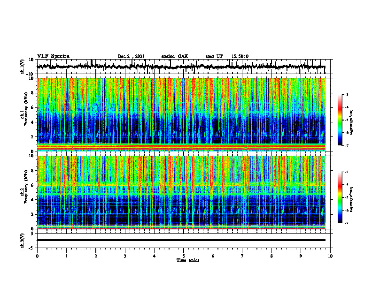Click the "8" kHz tick on ch.2 frequency axis
This screenshot has height=287, width=372.
click(33, 171)
